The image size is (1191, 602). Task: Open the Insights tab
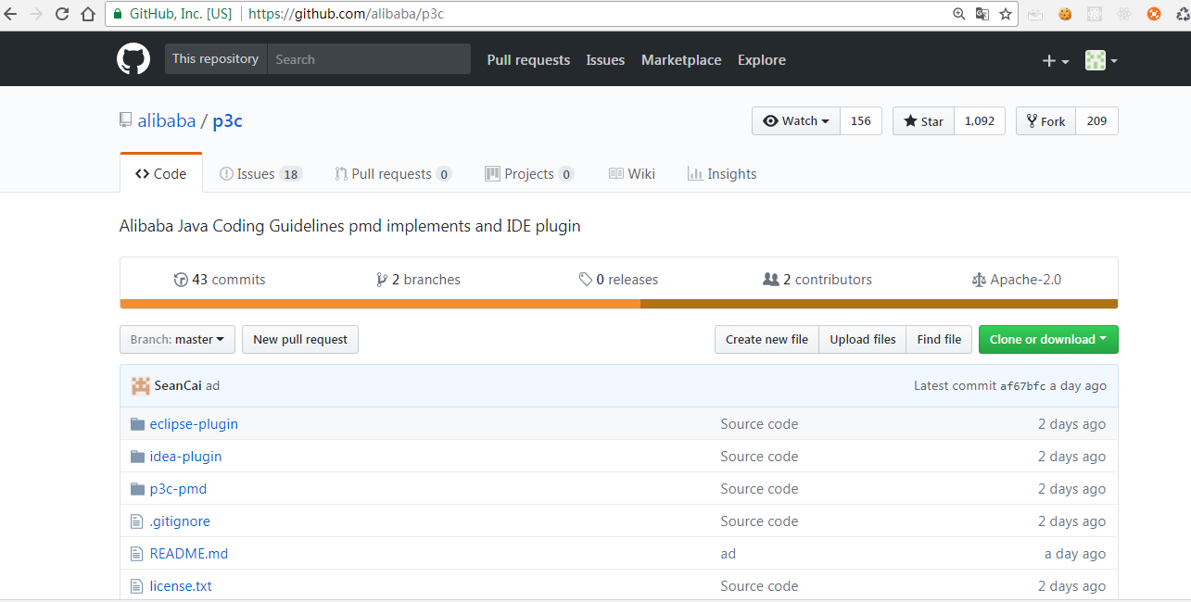click(722, 174)
